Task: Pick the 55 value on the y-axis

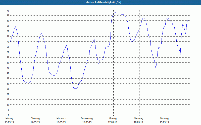Action: click(8, 57)
